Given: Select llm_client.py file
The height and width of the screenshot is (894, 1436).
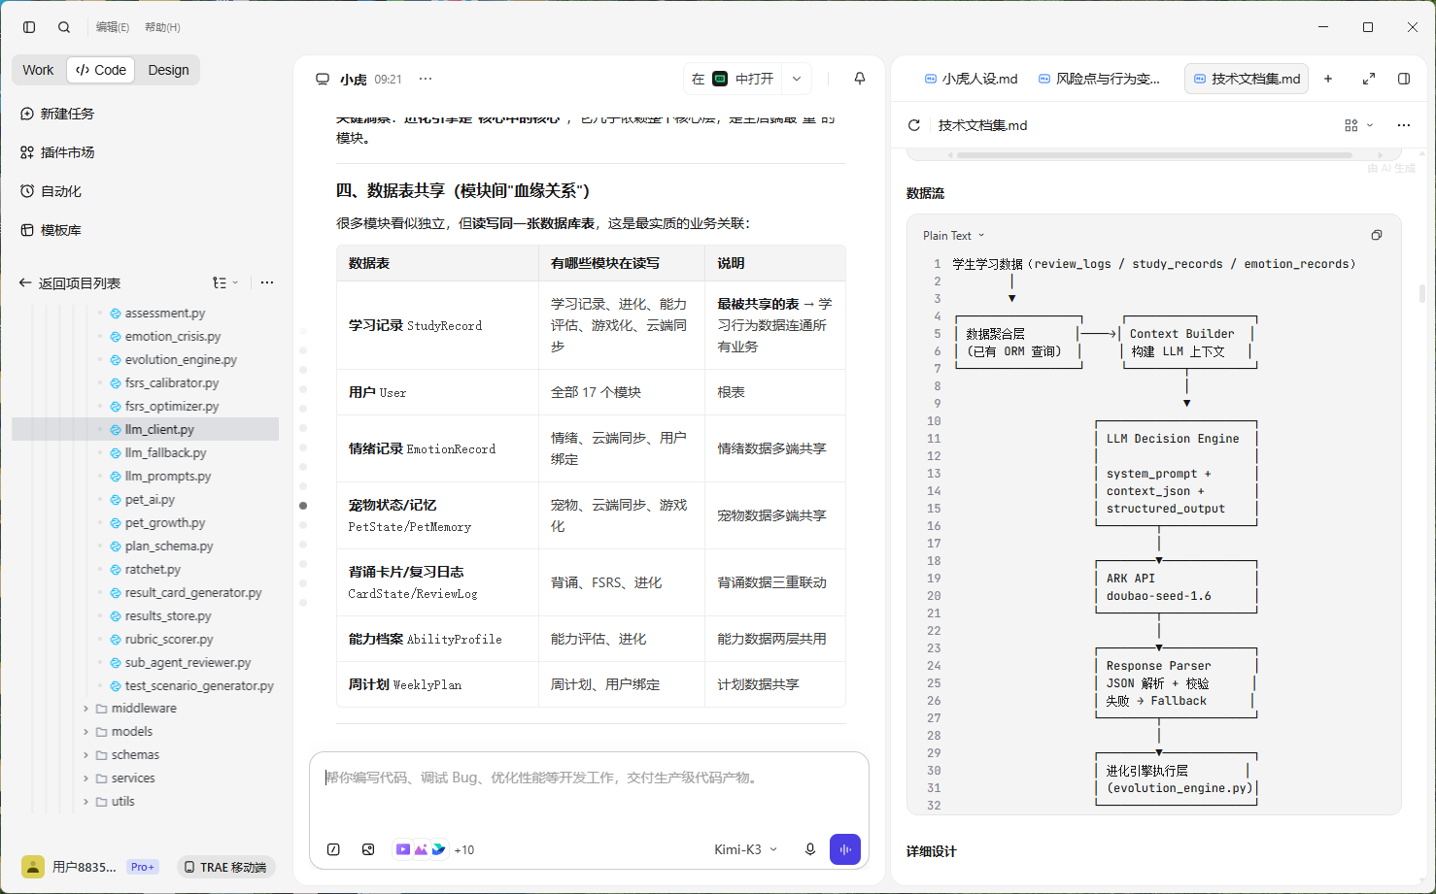Looking at the screenshot, I should 146,429.
